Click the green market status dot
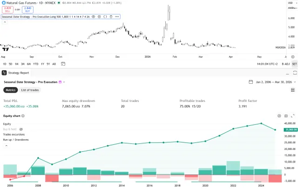The image size is (298, 189). [59, 3]
